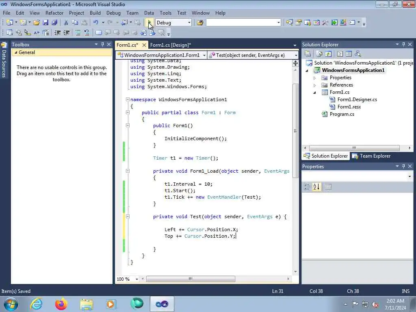This screenshot has height=312, width=416.
Task: Toggle Categorized view in Properties panel
Action: point(307,187)
